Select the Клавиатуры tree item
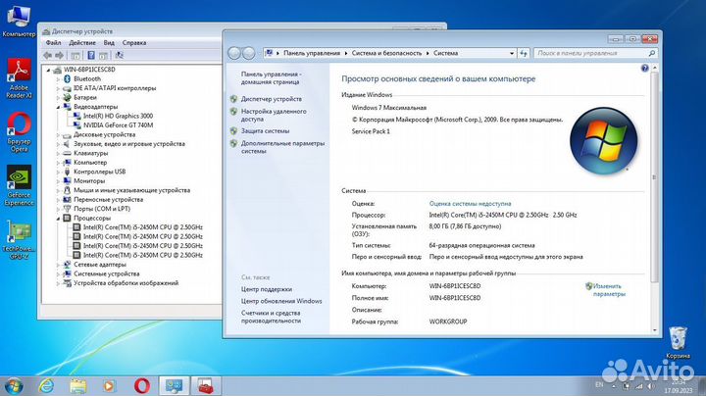The width and height of the screenshot is (706, 396). coord(90,154)
